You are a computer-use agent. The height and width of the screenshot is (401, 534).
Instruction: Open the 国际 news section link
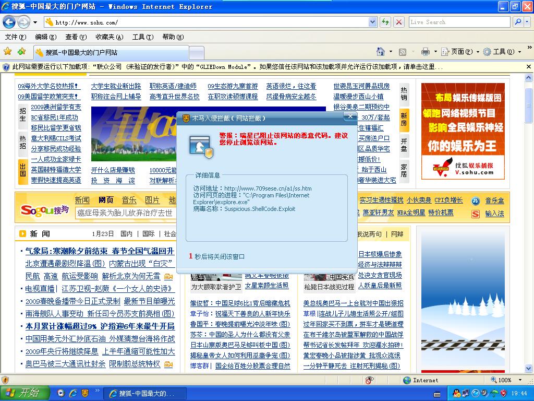pos(149,234)
